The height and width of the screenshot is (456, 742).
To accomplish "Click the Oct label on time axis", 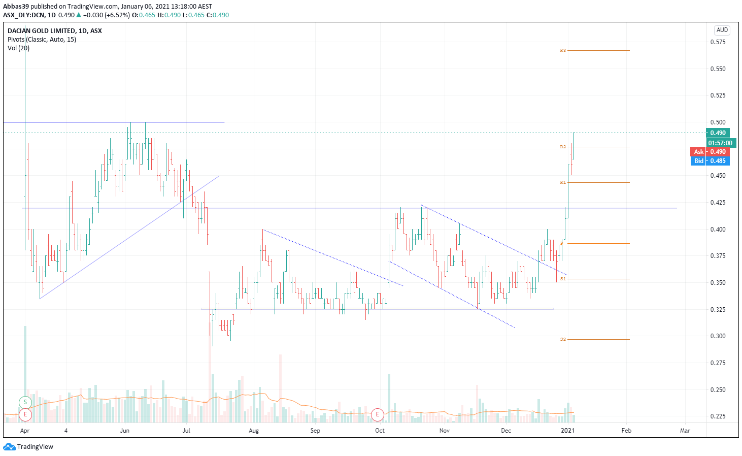I will click(x=380, y=431).
